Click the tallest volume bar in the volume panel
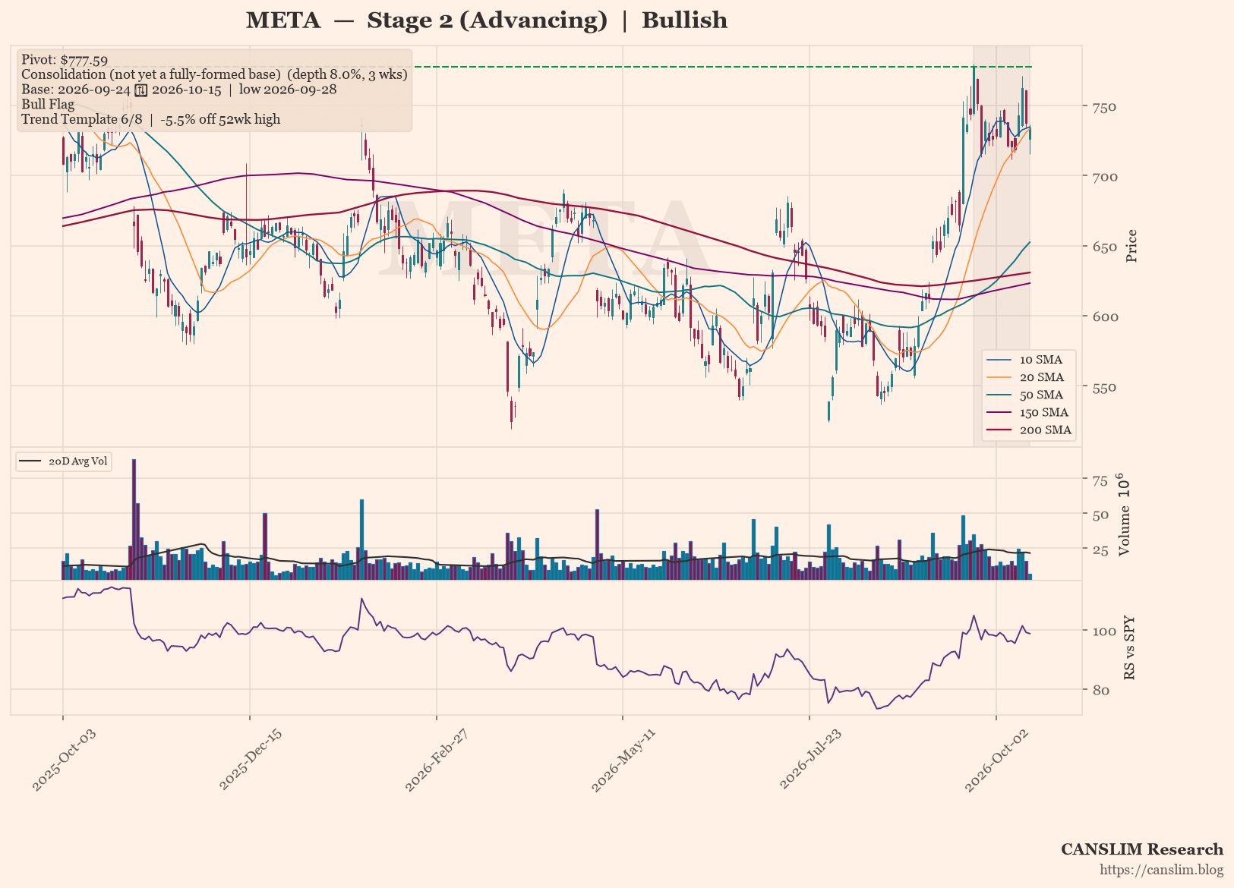The width and height of the screenshot is (1234, 888). (x=134, y=519)
